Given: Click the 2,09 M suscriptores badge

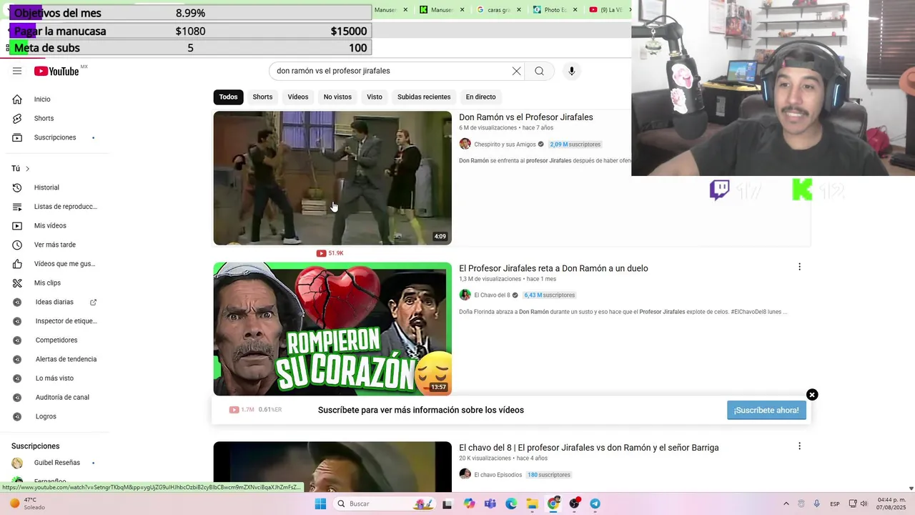Looking at the screenshot, I should point(575,144).
